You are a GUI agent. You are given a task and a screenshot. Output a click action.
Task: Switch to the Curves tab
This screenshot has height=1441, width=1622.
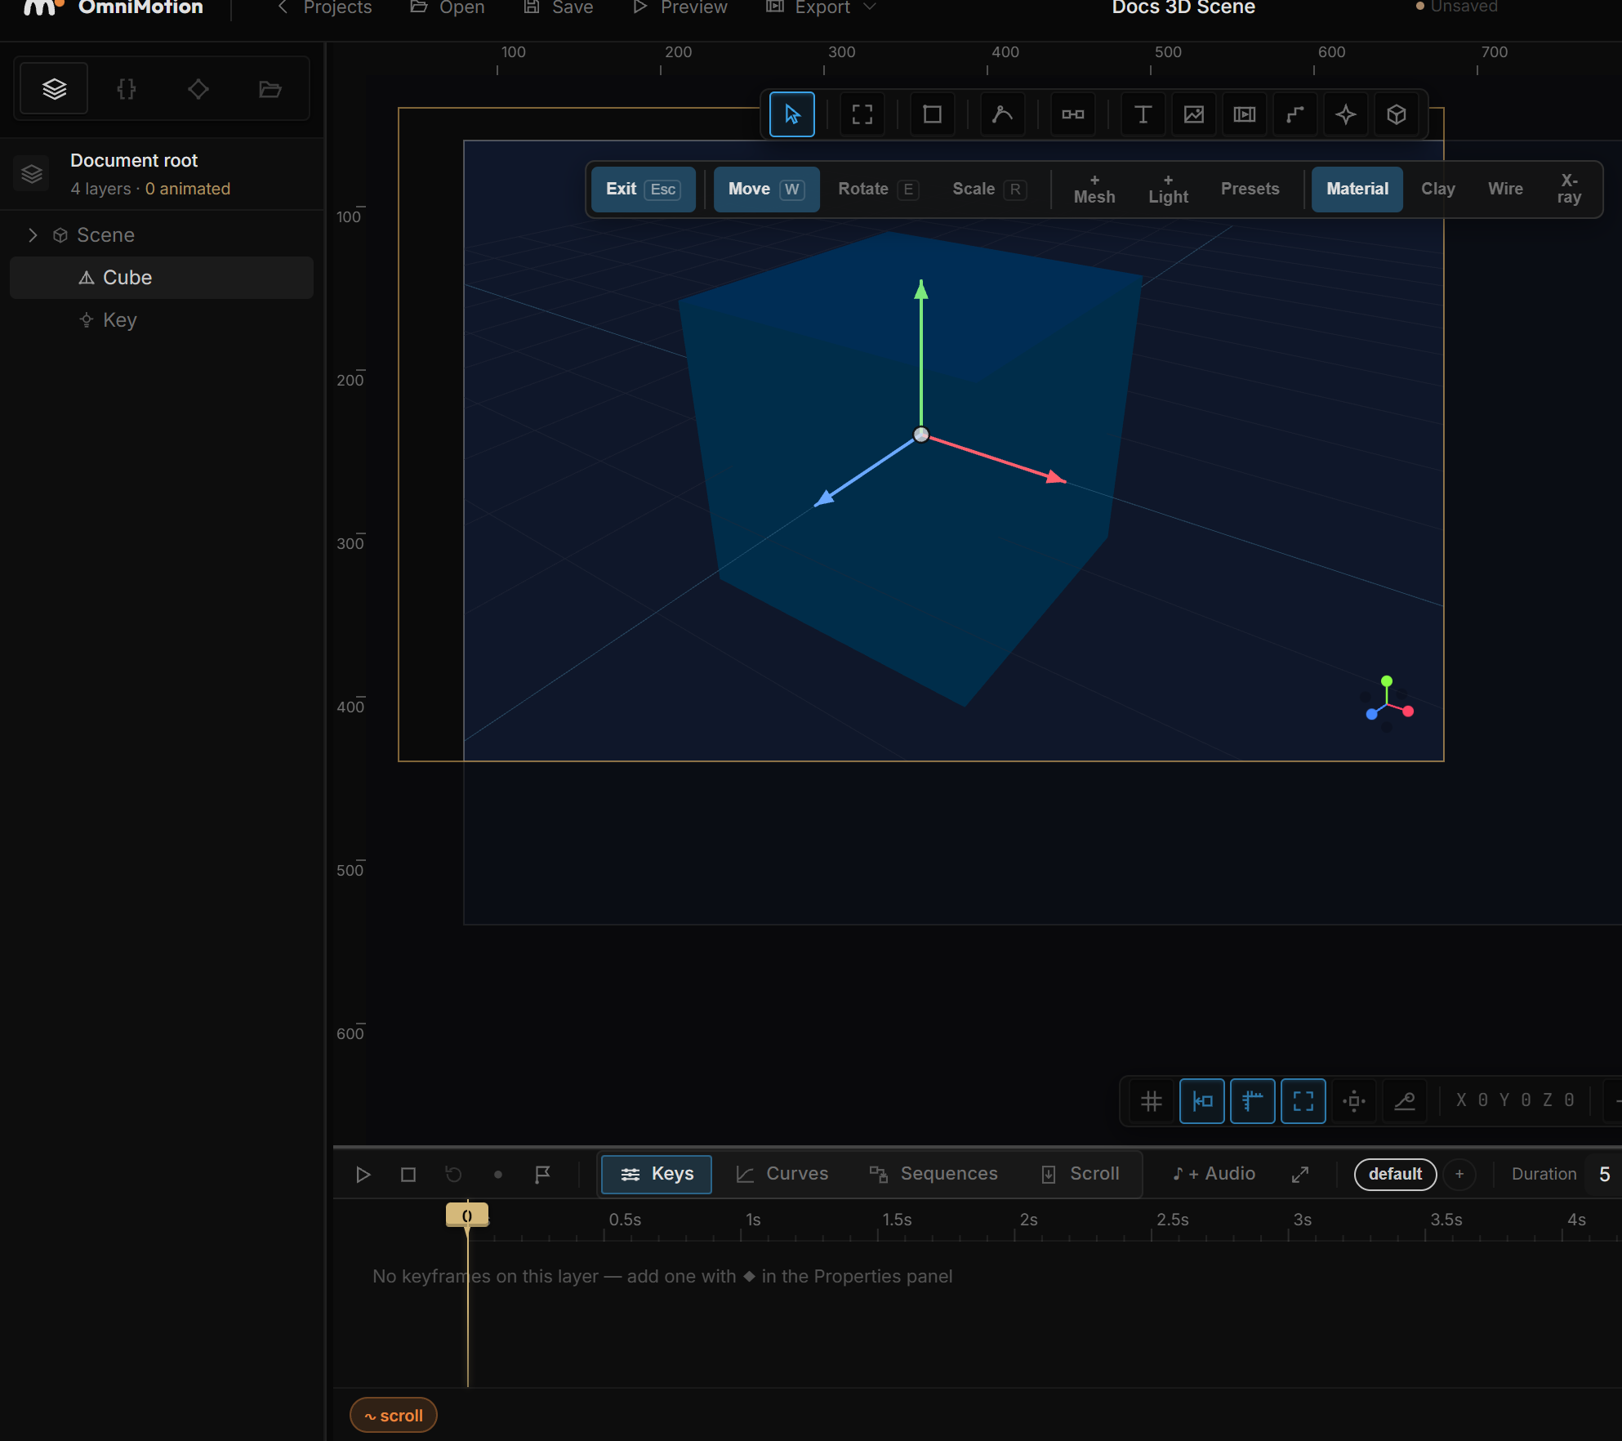point(782,1174)
